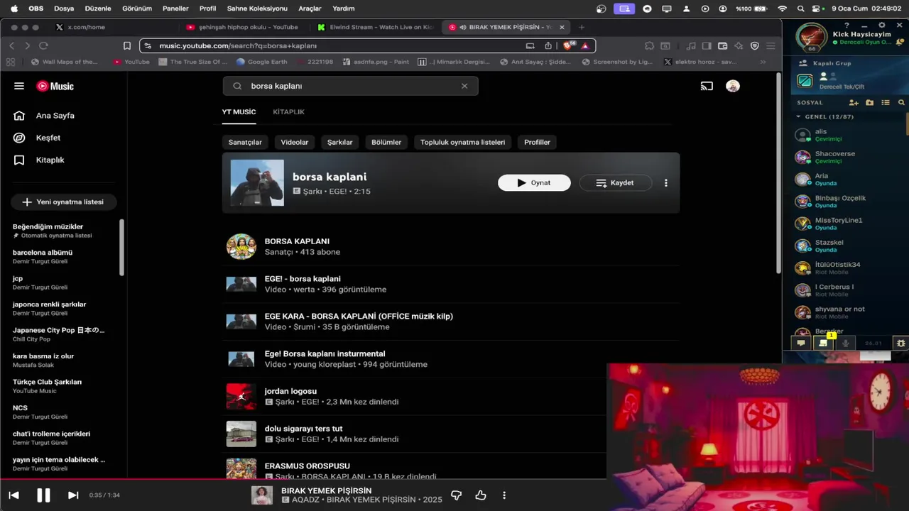Skip to next track
The height and width of the screenshot is (511, 909).
click(73, 495)
